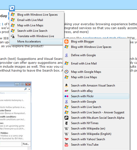Click the 'health conditions' suggestion
The height and width of the screenshot is (150, 137).
8,117
